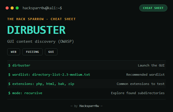Click the 'Launch the GUI' description

click(151, 65)
